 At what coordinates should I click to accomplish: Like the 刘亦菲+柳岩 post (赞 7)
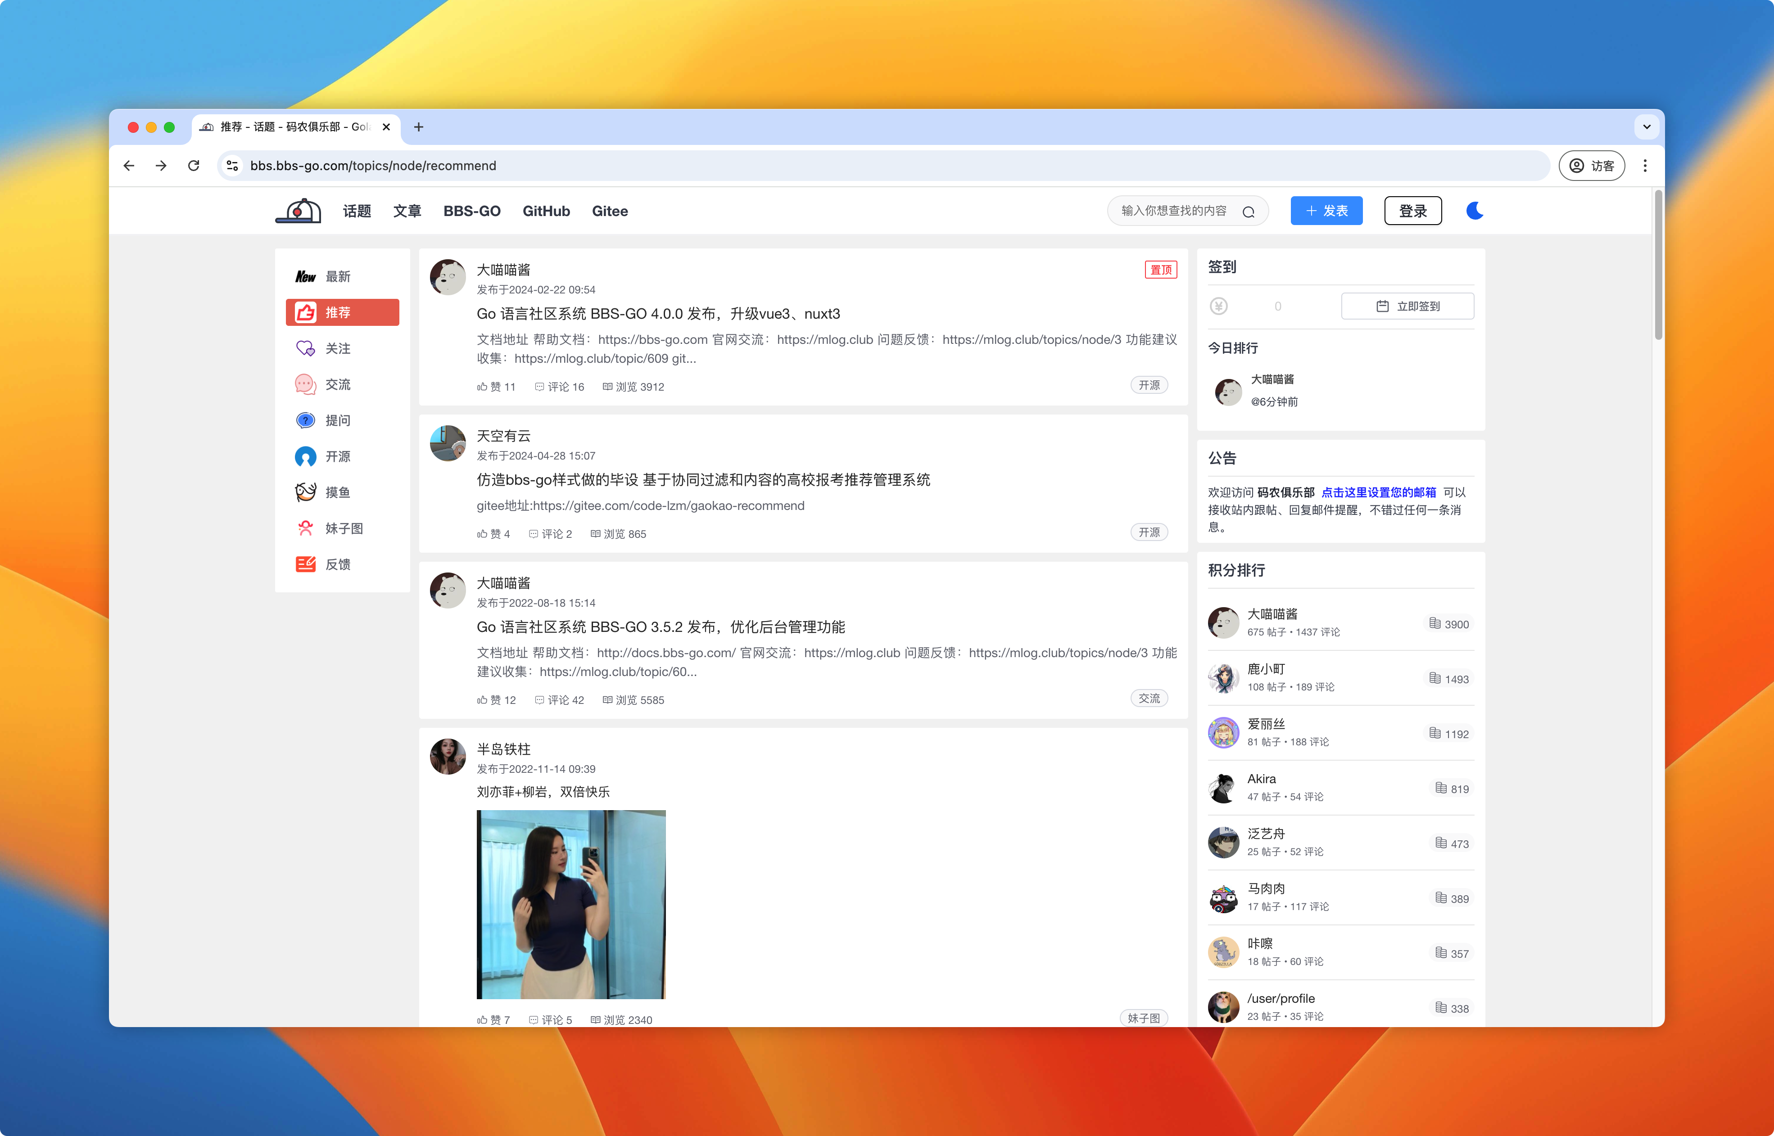tap(493, 1020)
